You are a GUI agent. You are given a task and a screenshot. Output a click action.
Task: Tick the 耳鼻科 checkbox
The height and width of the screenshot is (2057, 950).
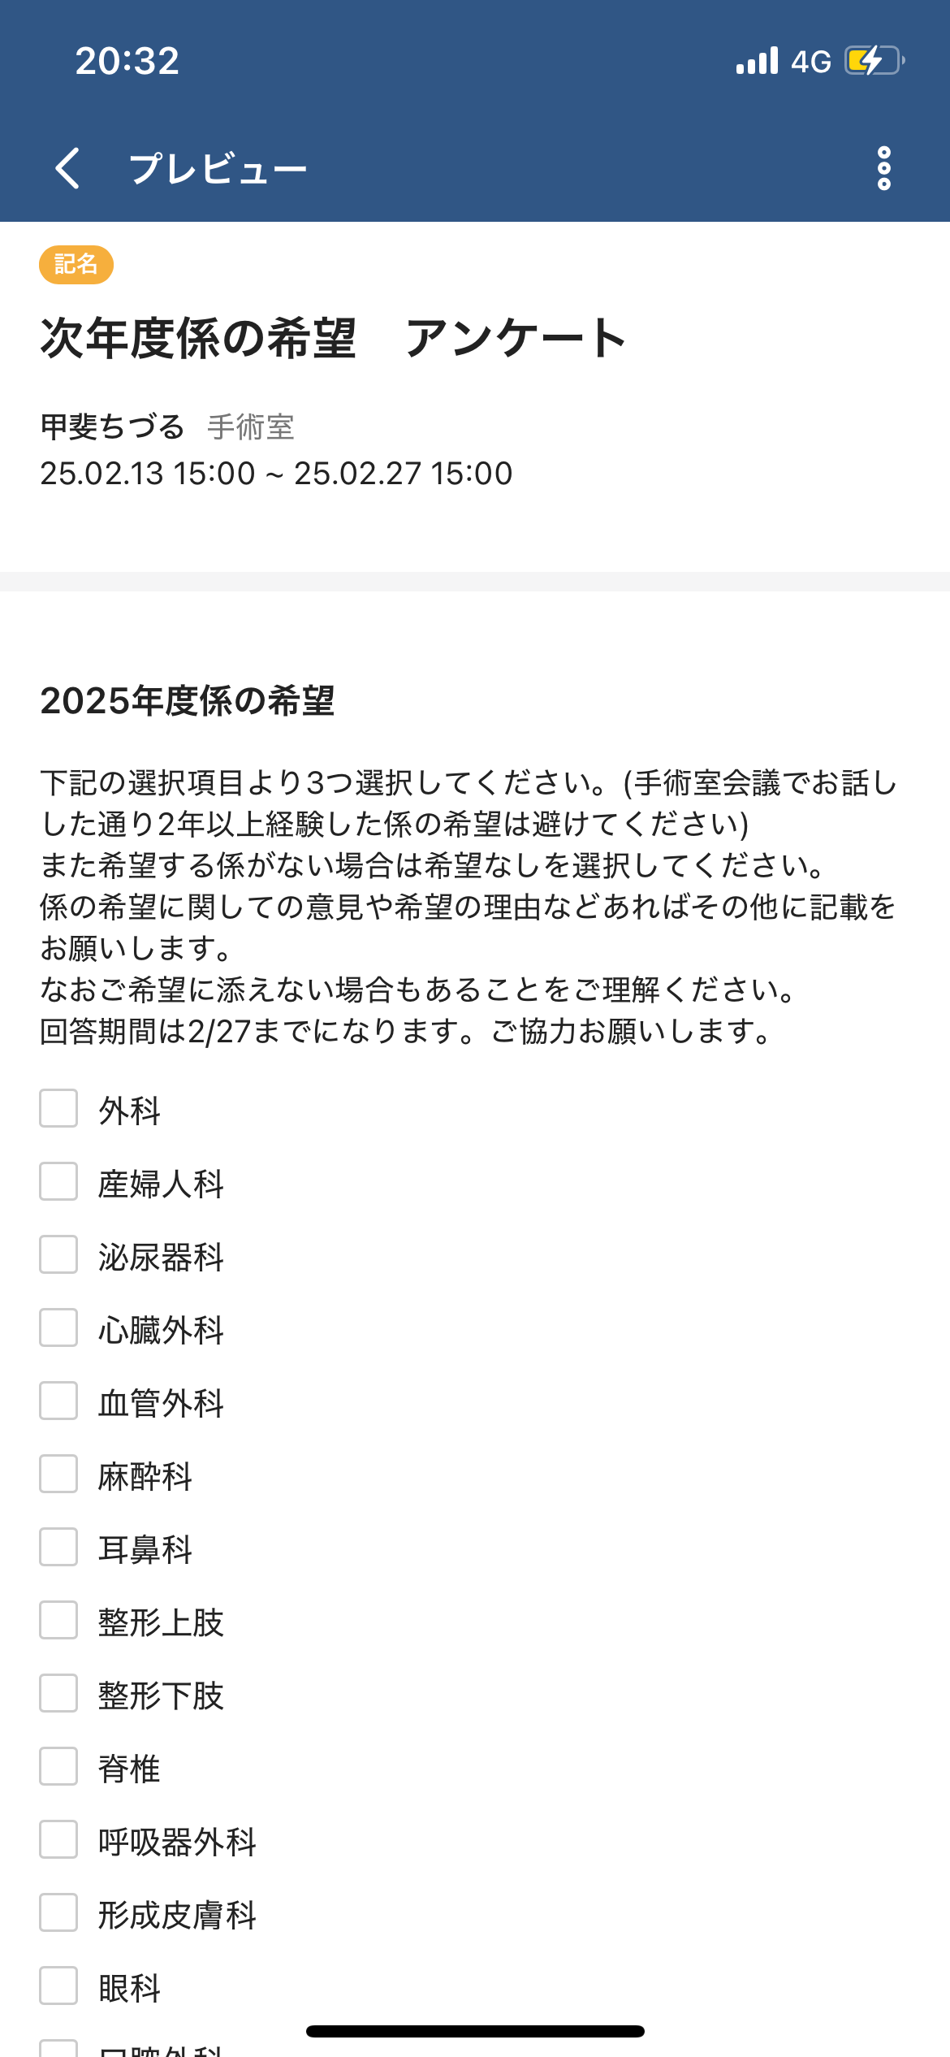58,1548
